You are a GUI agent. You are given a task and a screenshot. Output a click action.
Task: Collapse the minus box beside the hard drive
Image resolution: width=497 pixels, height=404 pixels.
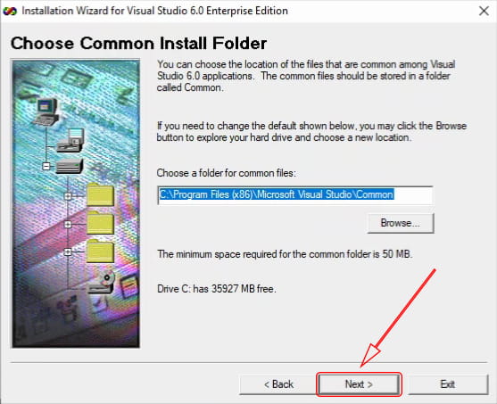click(x=46, y=166)
